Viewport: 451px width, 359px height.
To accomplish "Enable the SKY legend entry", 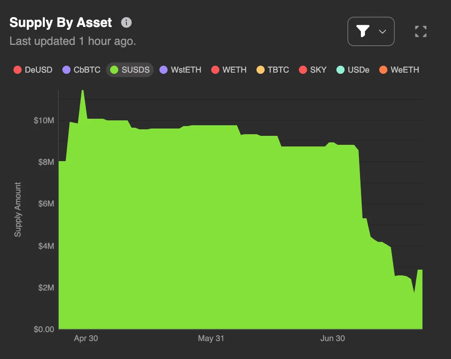I will (313, 70).
